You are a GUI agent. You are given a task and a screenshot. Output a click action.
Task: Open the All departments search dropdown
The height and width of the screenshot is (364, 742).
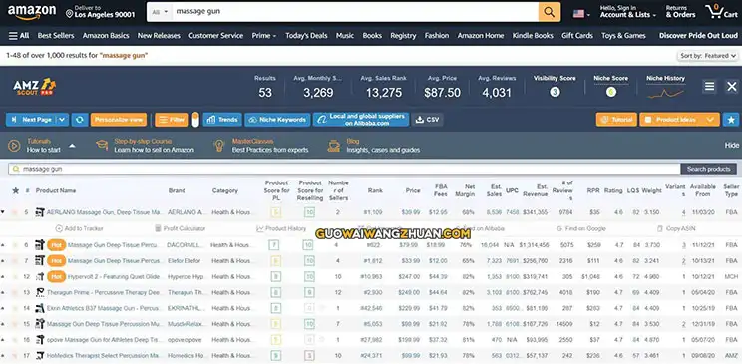point(160,12)
